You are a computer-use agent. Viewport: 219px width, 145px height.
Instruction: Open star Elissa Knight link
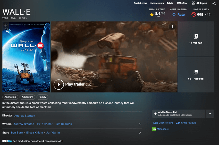pyautogui.click(x=35, y=133)
